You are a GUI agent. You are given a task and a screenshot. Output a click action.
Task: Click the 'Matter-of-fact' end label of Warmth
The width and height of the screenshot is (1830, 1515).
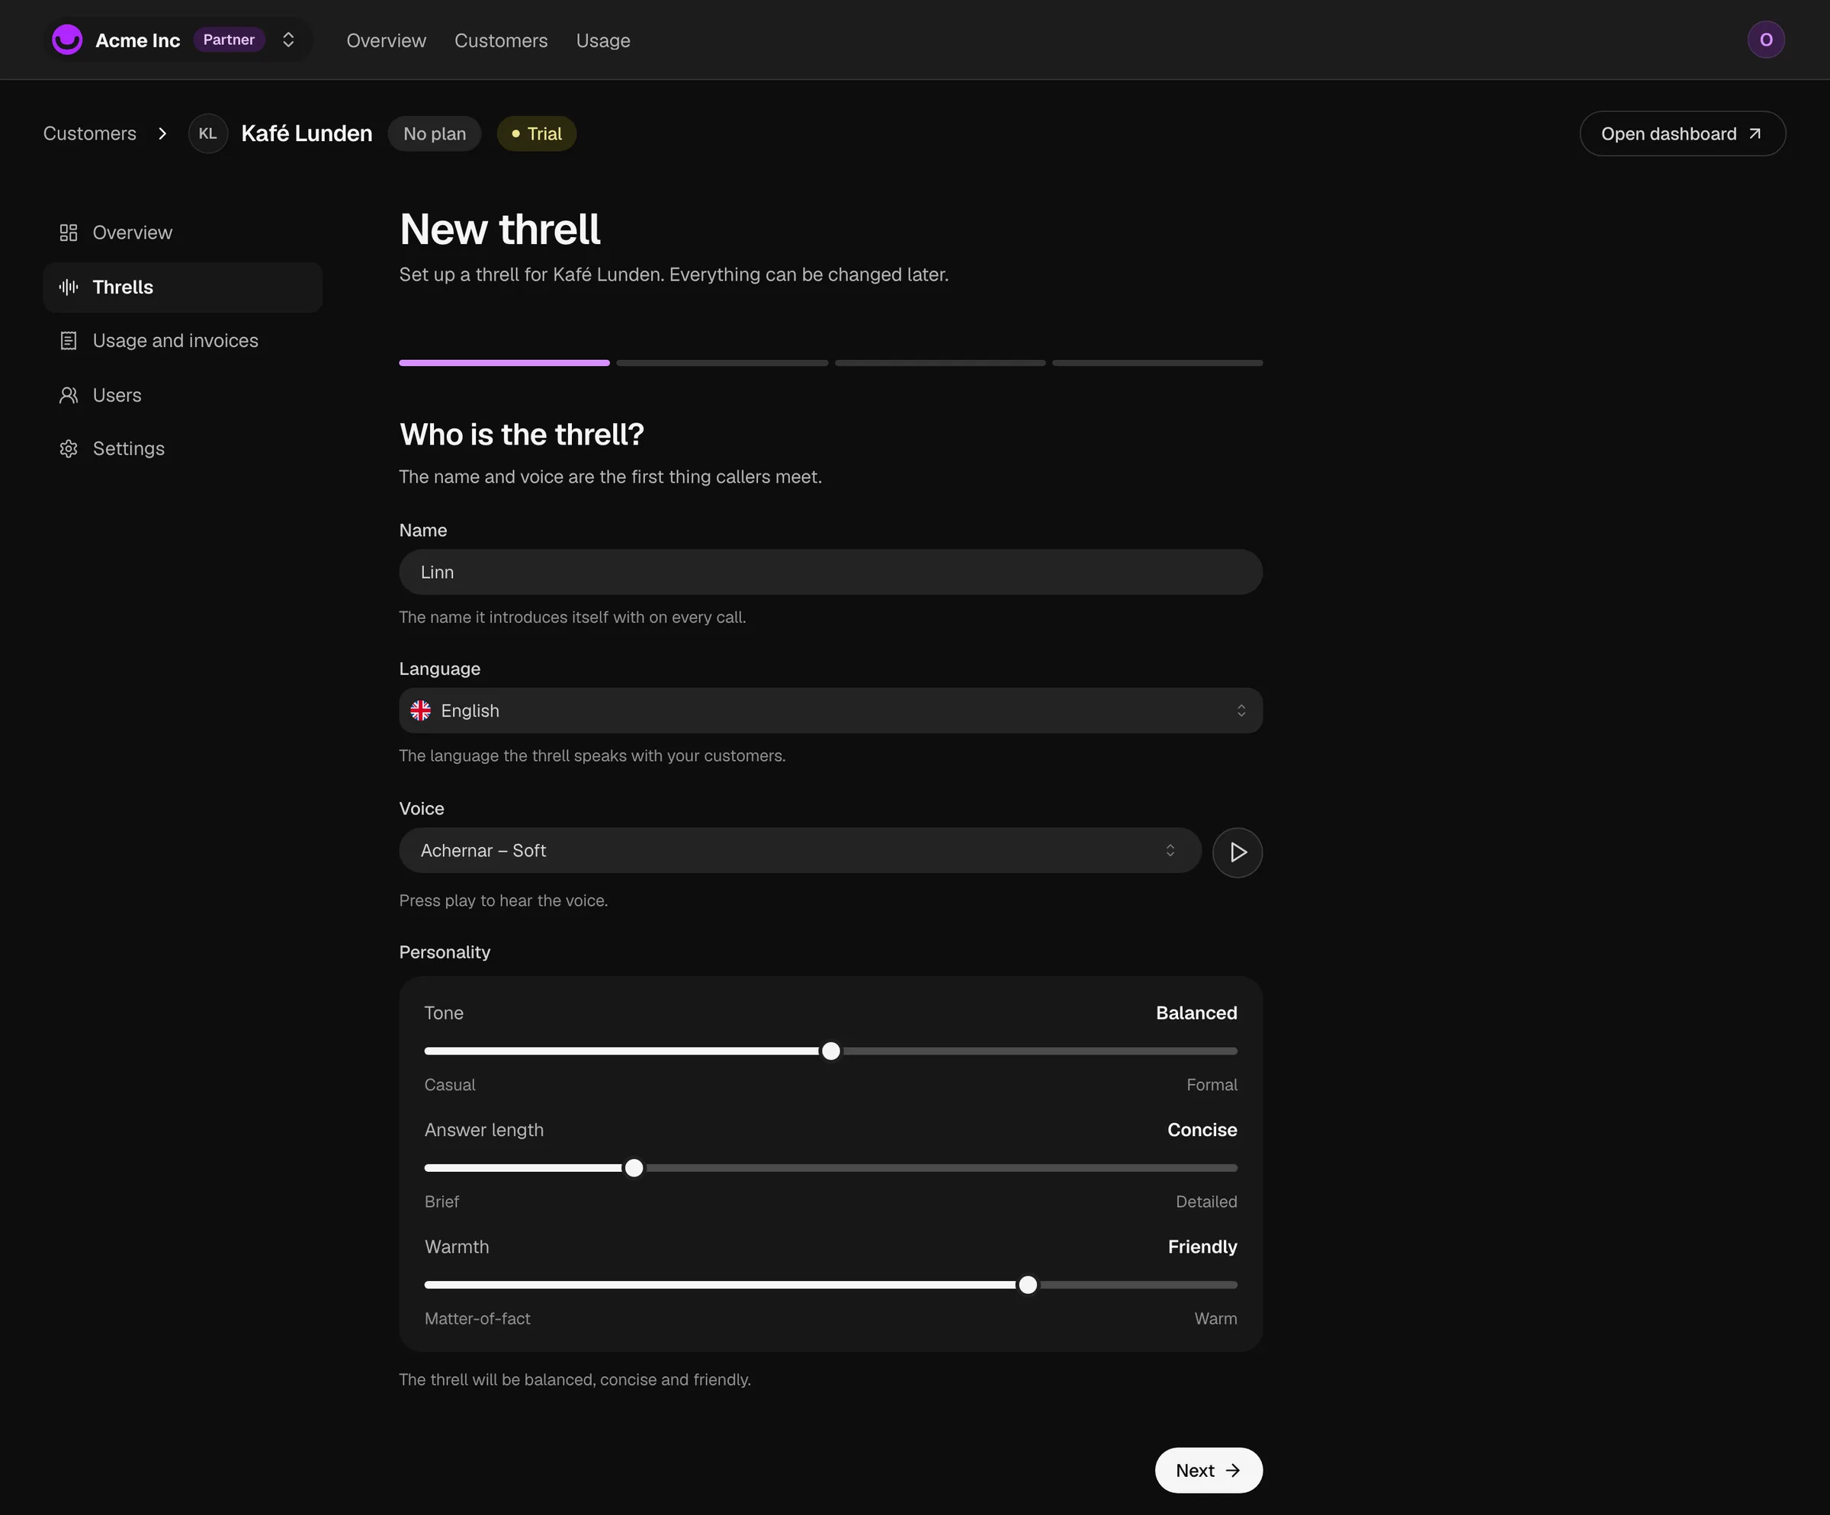click(x=477, y=1318)
